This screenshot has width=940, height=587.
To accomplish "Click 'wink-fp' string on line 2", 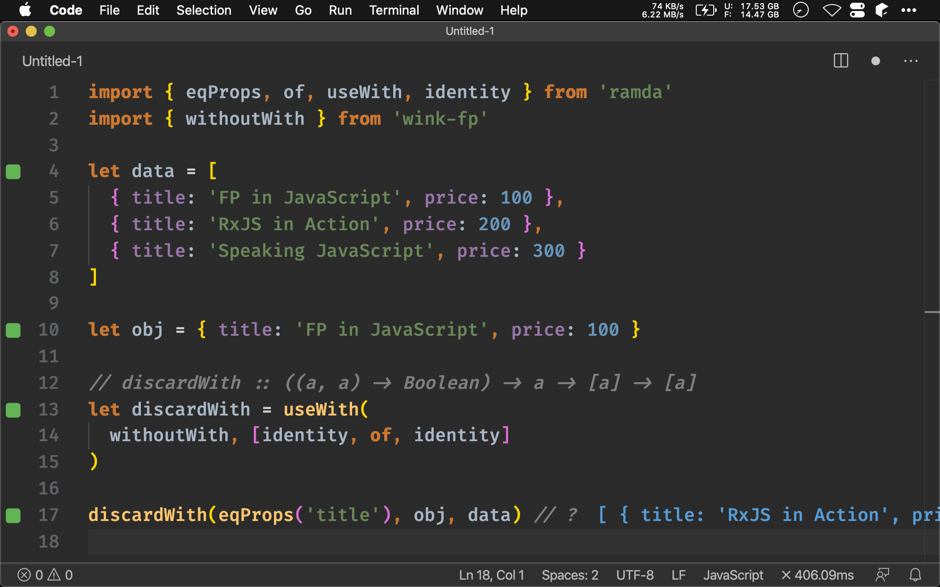I will pos(441,119).
